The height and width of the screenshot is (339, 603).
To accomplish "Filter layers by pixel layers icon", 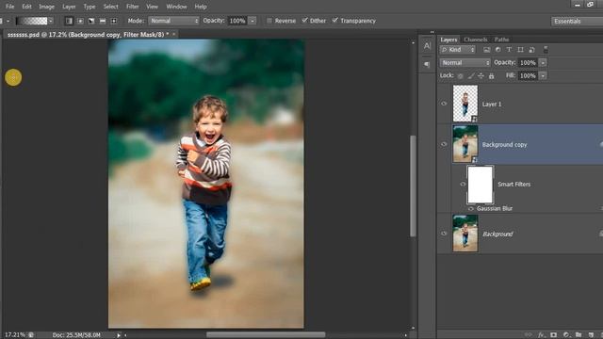I will (487, 50).
